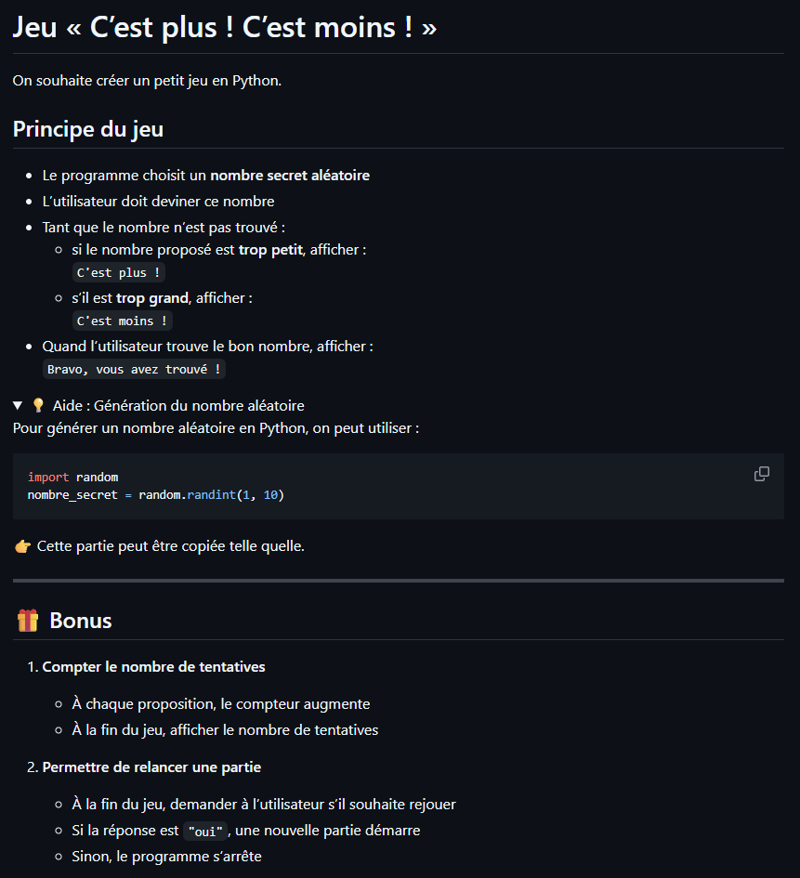Collapse the Aide disclosure triangle
Image resolution: width=800 pixels, height=878 pixels.
[18, 406]
